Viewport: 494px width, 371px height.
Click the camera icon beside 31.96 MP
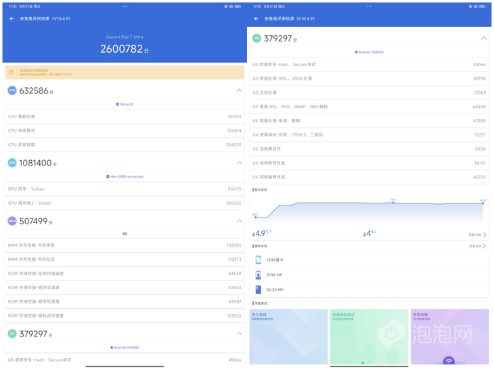tap(258, 275)
